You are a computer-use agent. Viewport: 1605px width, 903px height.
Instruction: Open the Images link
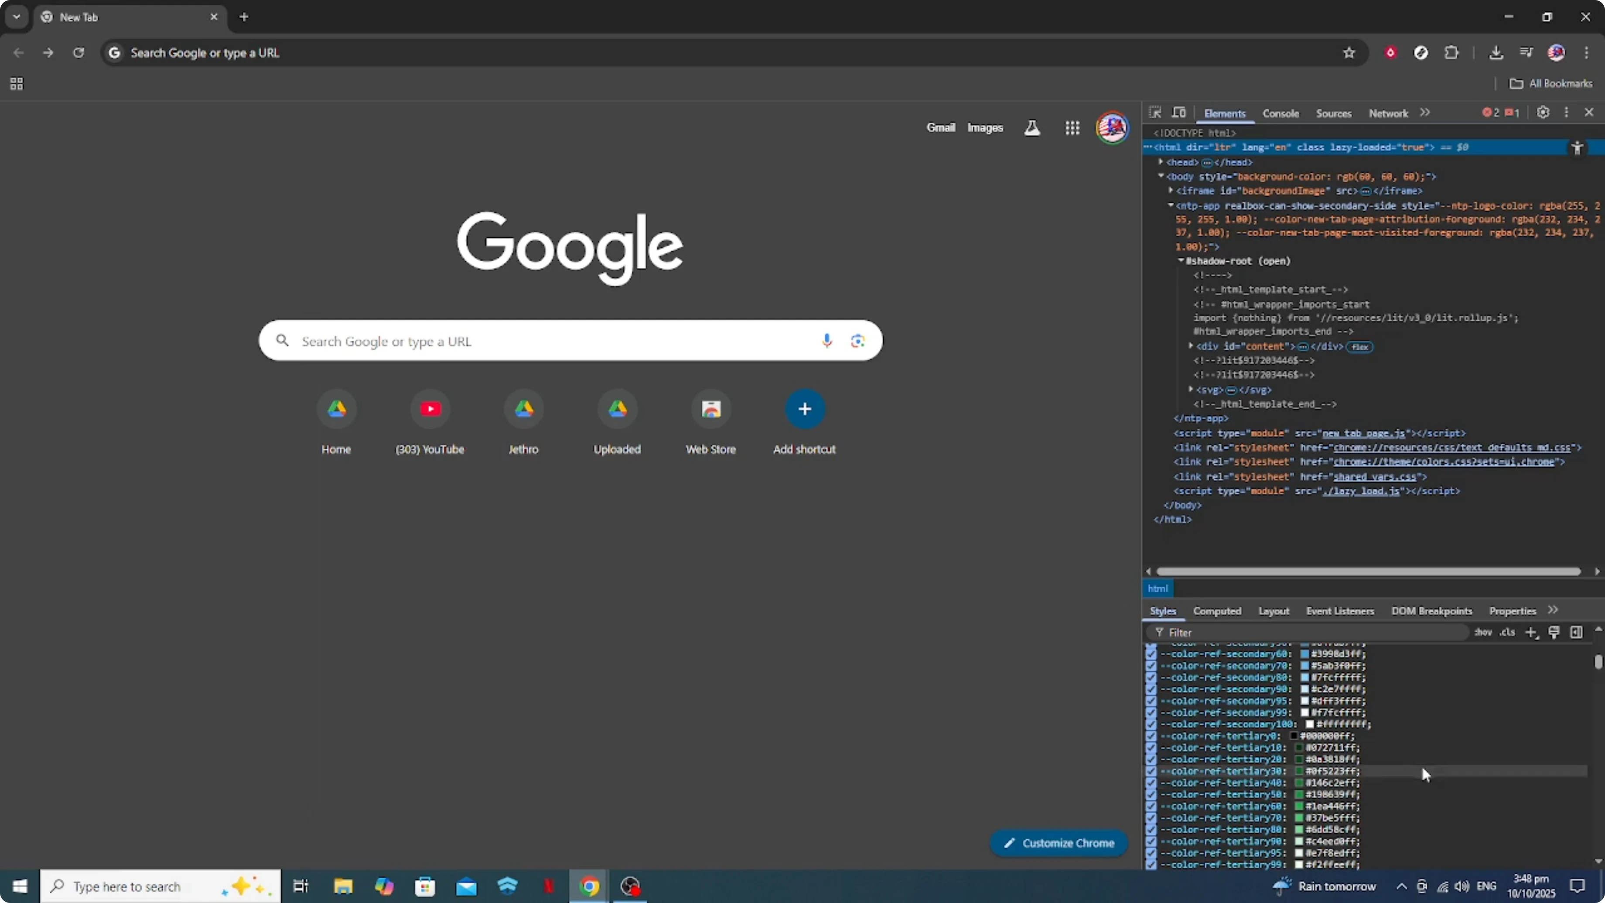point(985,128)
